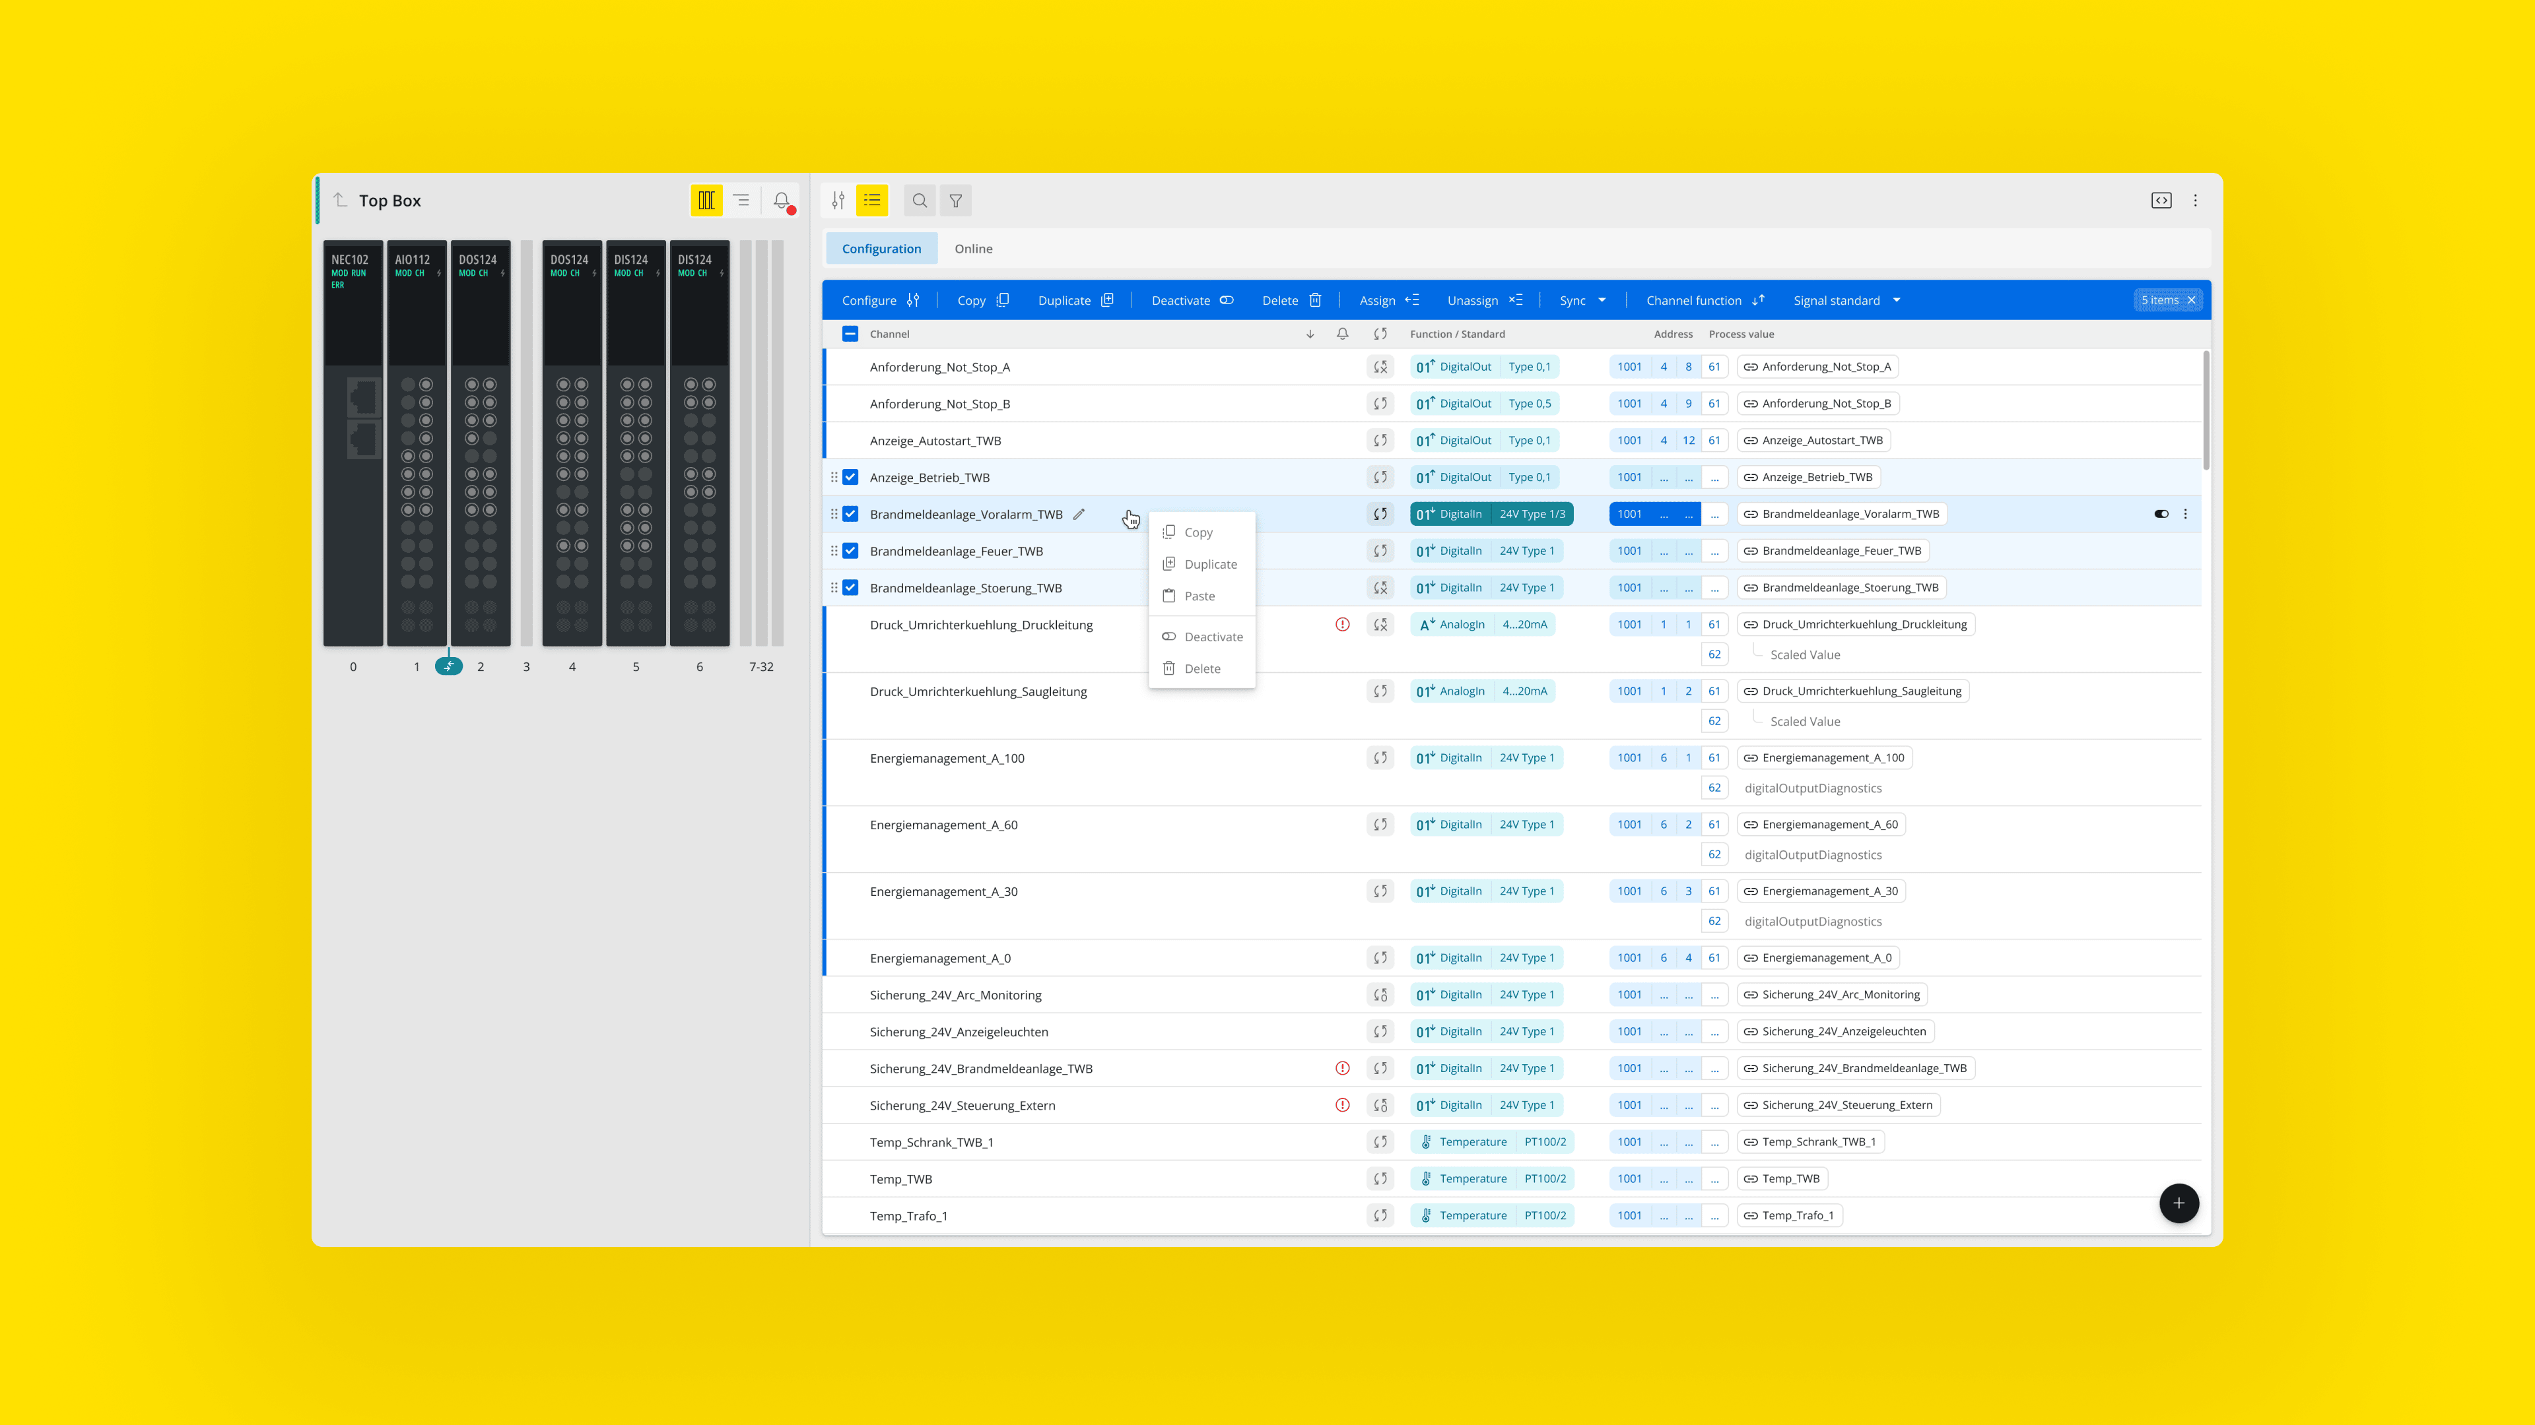This screenshot has width=2535, height=1425.
Task: Click pencil edit icon next to Brandmeldeanlage_Voralarm_TWB
Action: point(1079,515)
